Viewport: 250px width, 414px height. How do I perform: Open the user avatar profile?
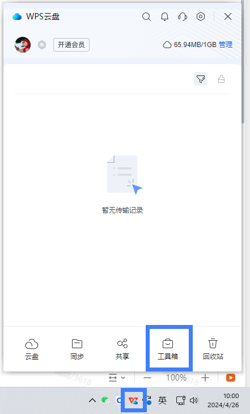pyautogui.click(x=23, y=45)
